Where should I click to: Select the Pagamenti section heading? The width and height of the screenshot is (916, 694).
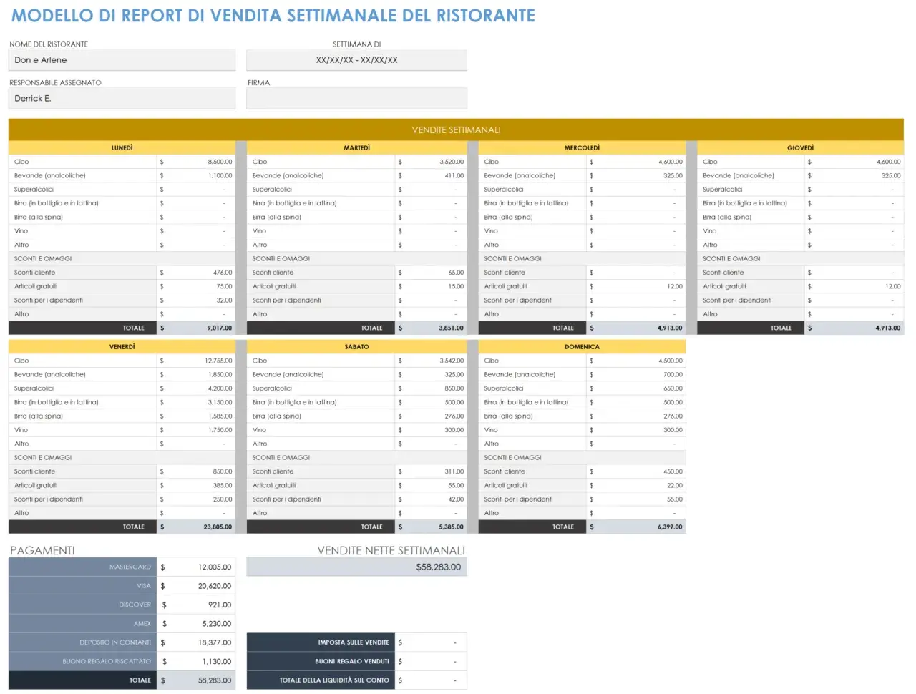pos(42,550)
